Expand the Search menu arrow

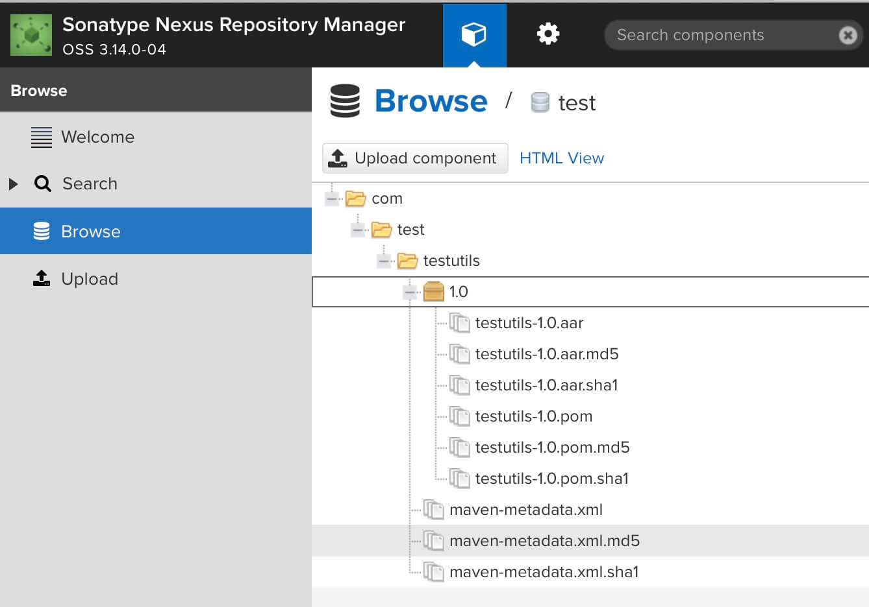click(13, 184)
